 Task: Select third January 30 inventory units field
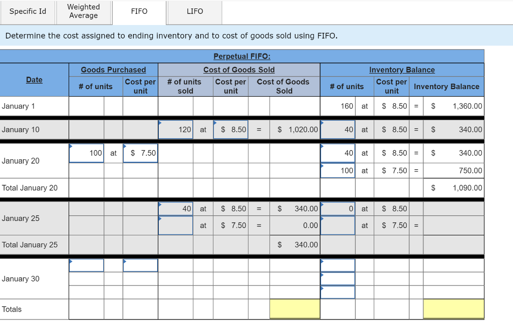pos(338,292)
